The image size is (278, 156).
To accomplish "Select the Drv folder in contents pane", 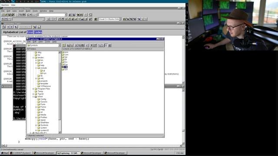I will pos(65,62).
